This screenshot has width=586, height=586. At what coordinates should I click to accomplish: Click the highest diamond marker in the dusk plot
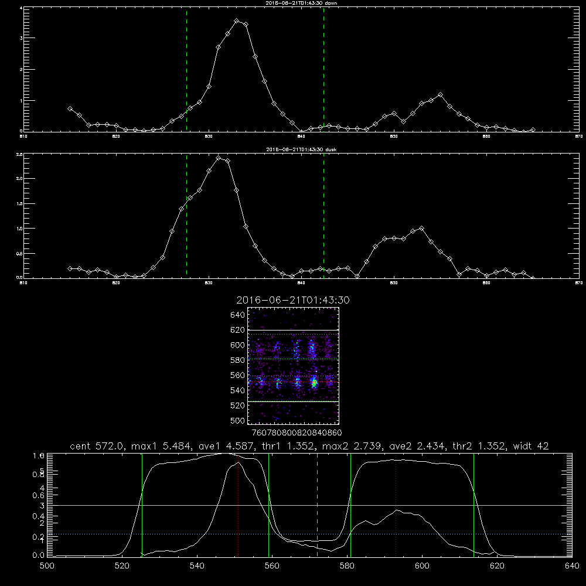(219, 158)
